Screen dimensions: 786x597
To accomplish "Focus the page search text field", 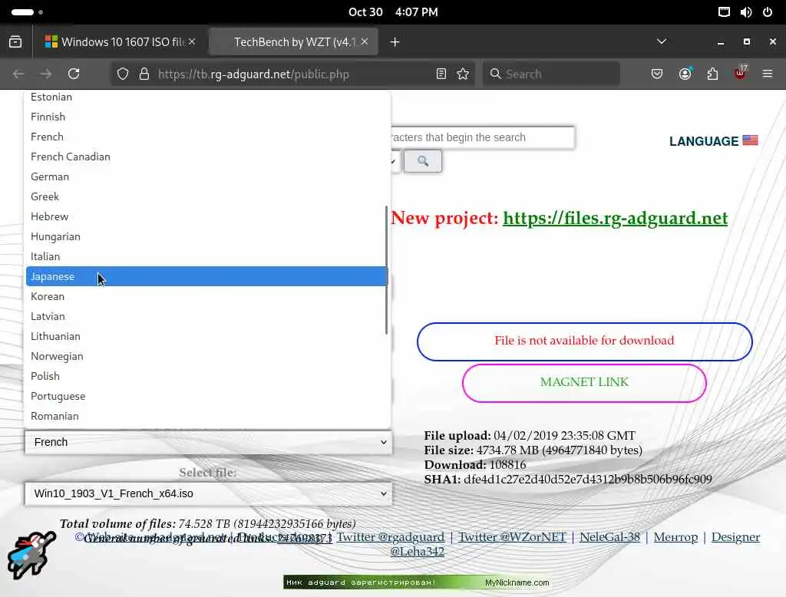I will point(482,137).
